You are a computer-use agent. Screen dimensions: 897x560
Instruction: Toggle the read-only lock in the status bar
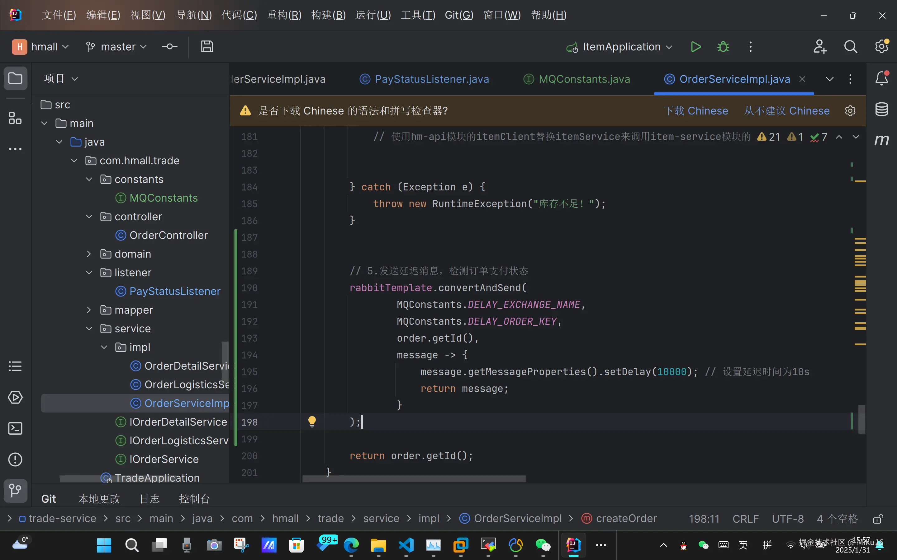pyautogui.click(x=877, y=519)
